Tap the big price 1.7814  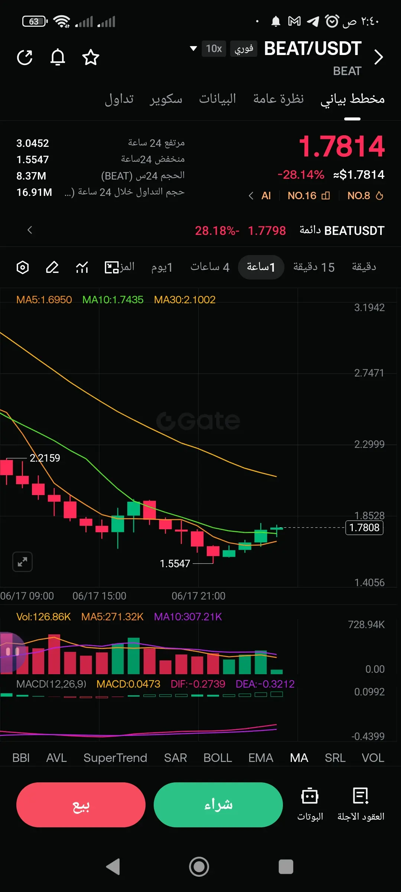[x=342, y=146]
